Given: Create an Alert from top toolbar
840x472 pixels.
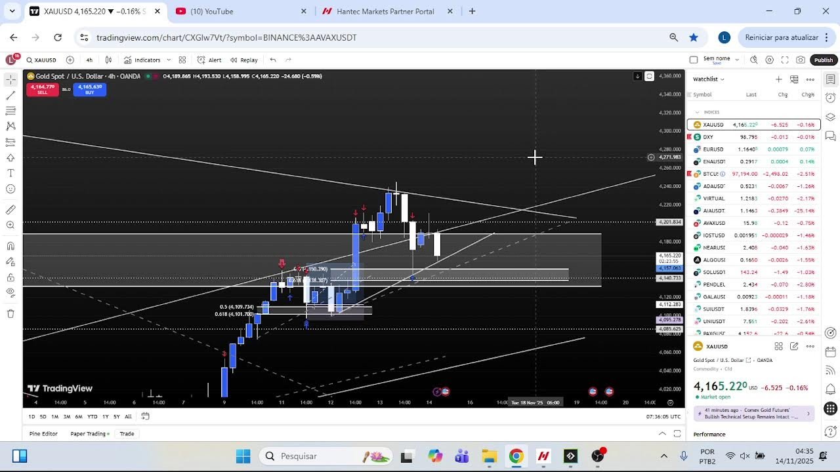Looking at the screenshot, I should (x=209, y=60).
